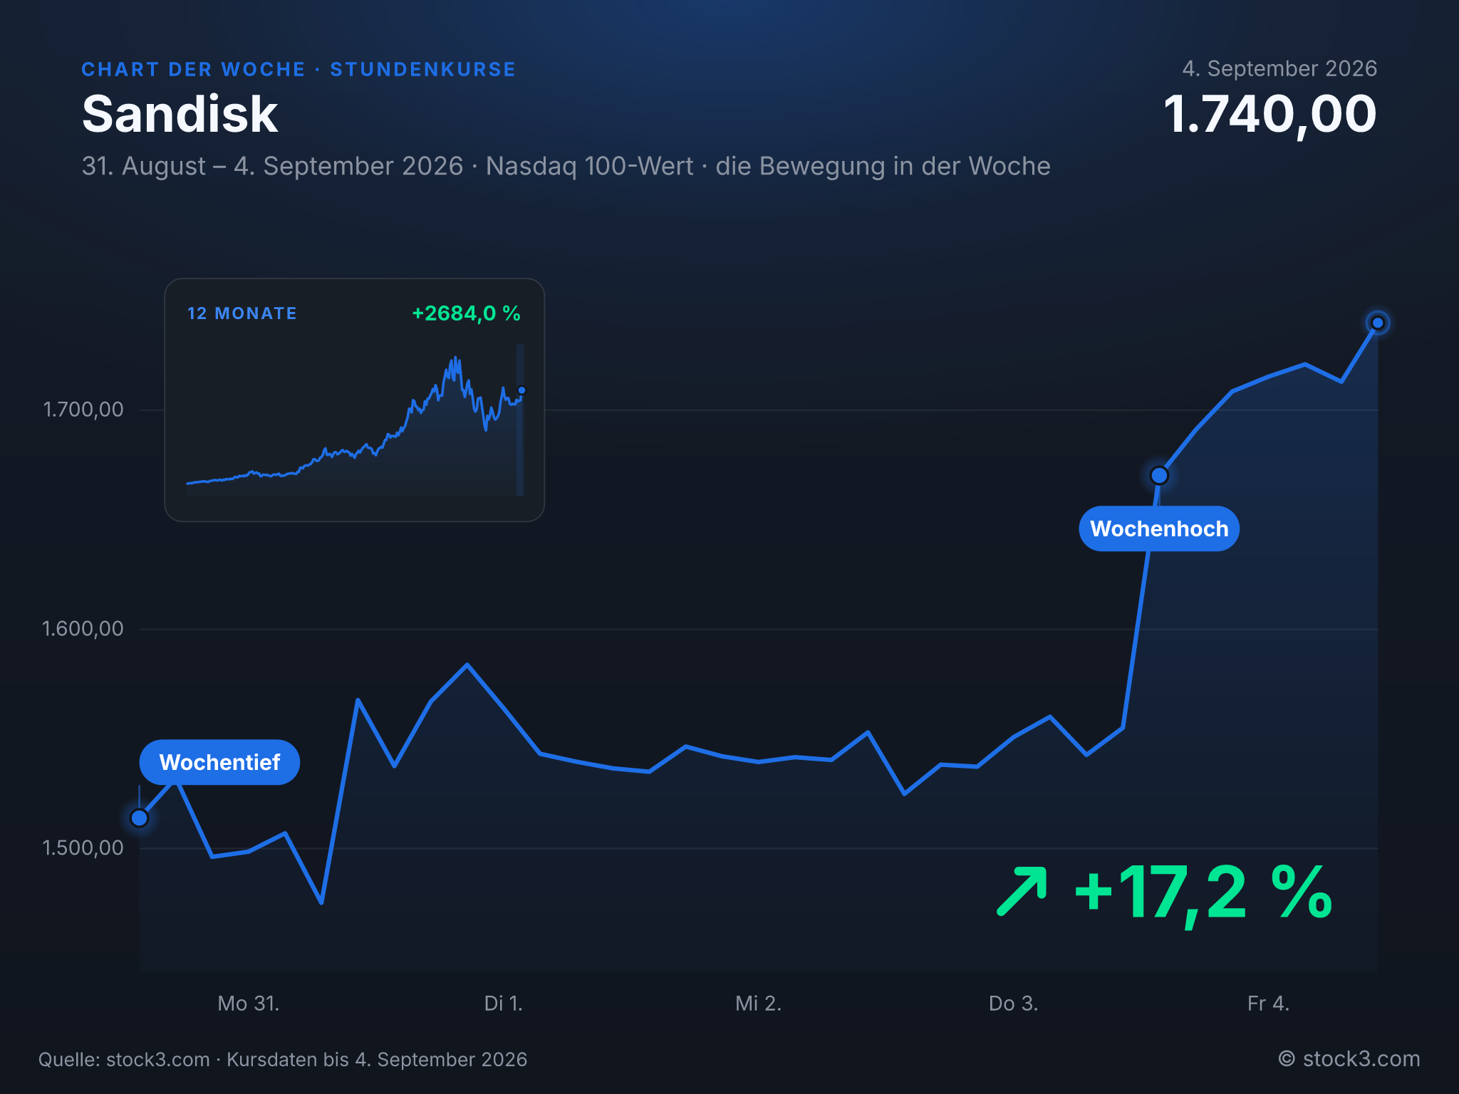
Task: Click the 1.740,00 price value
Action: click(1270, 114)
